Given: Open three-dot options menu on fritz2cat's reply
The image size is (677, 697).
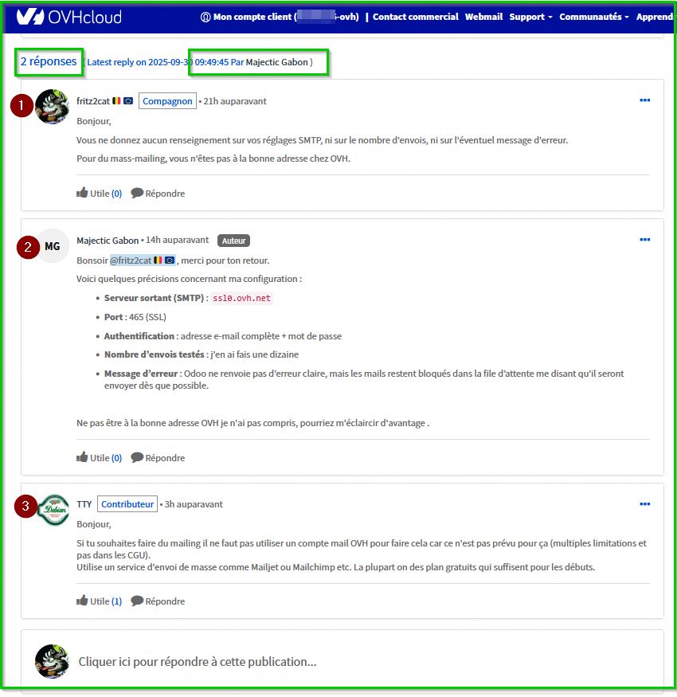Looking at the screenshot, I should (644, 100).
